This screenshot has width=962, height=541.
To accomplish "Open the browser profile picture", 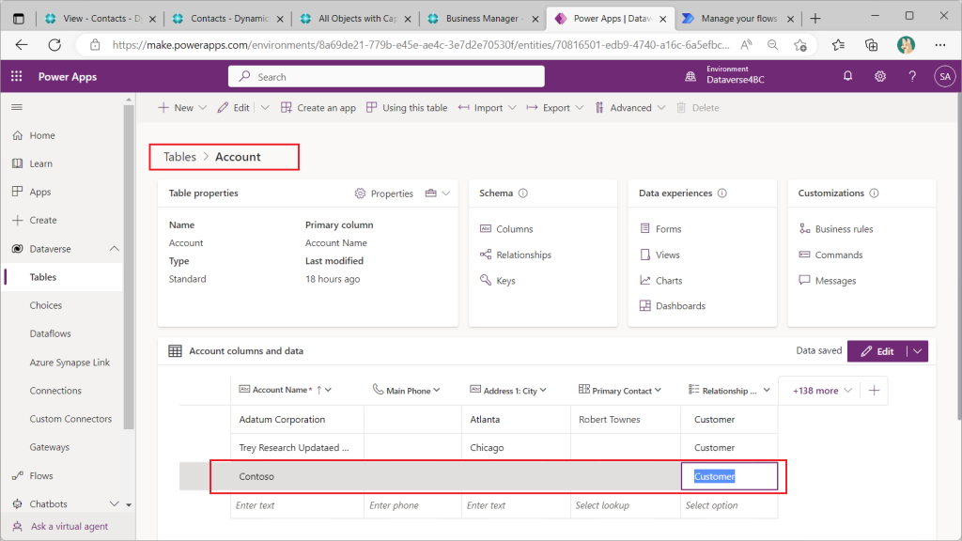I will (x=906, y=45).
